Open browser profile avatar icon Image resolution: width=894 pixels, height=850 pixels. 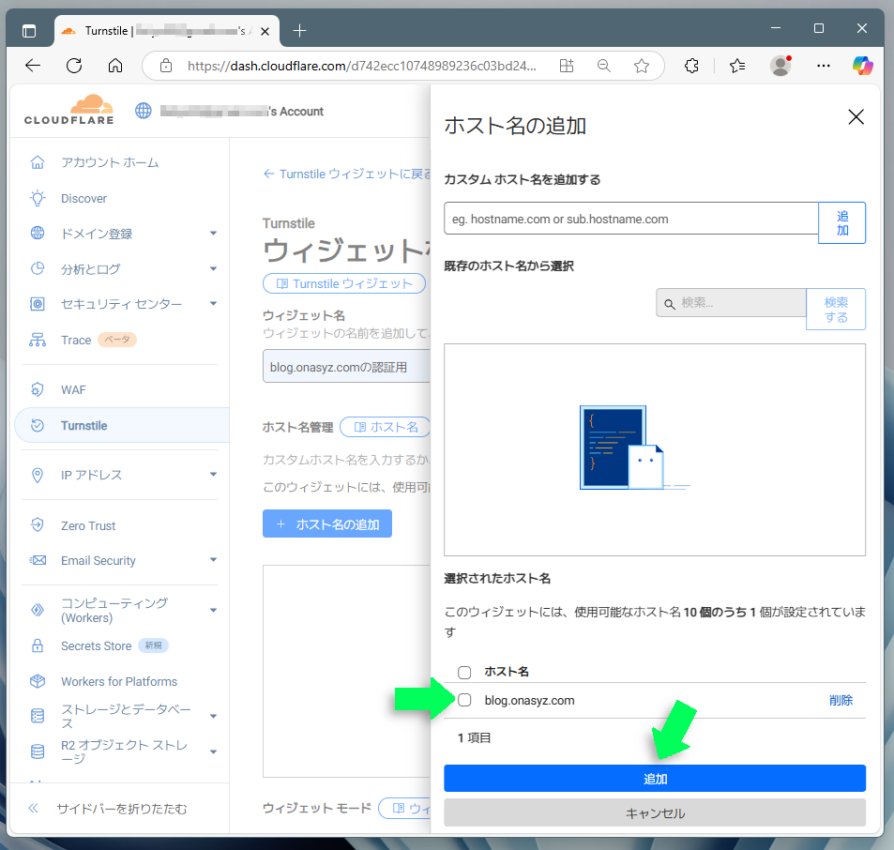(x=780, y=66)
